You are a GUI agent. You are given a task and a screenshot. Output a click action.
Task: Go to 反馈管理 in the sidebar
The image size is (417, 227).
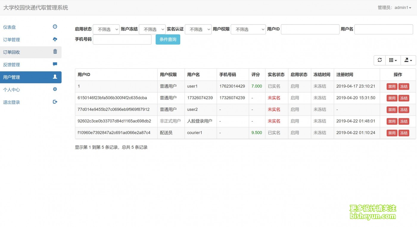tap(12, 65)
